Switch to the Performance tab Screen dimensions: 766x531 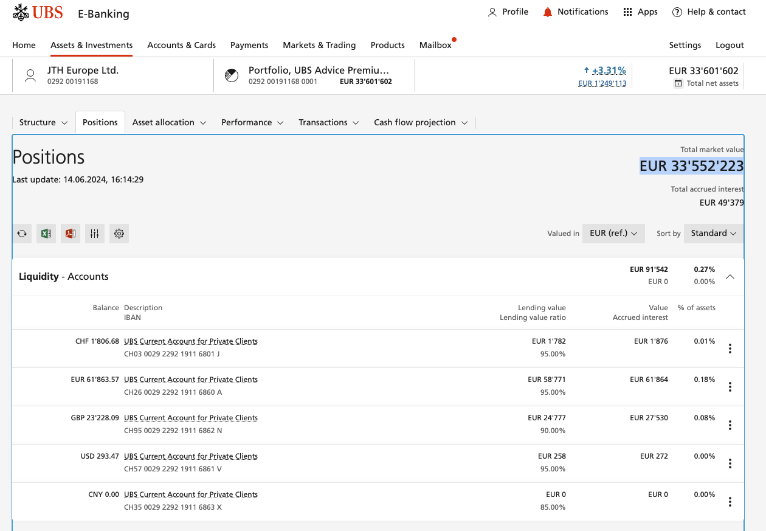[246, 123]
